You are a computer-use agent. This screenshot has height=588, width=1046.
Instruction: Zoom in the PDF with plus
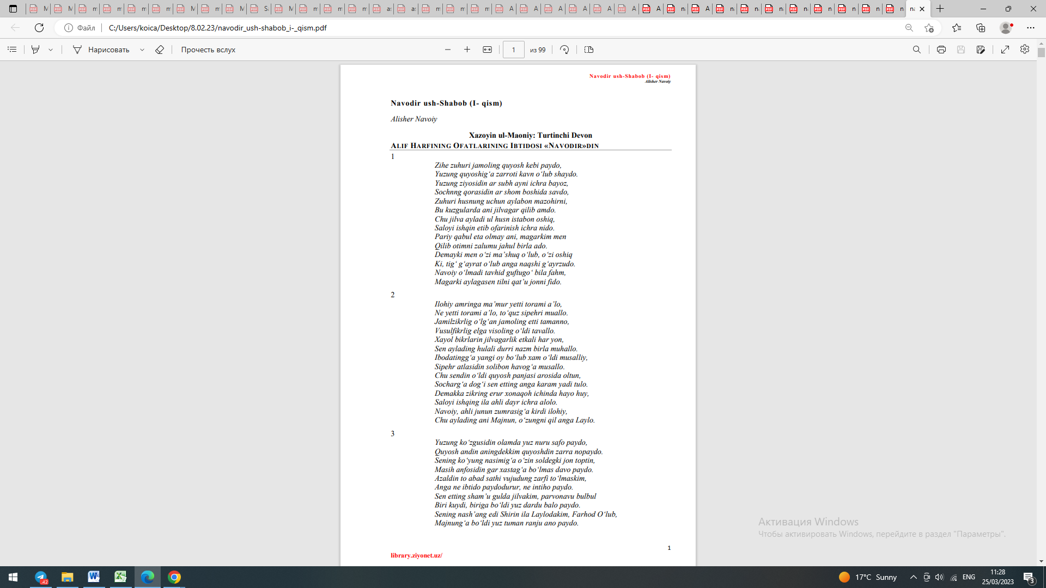(x=467, y=50)
